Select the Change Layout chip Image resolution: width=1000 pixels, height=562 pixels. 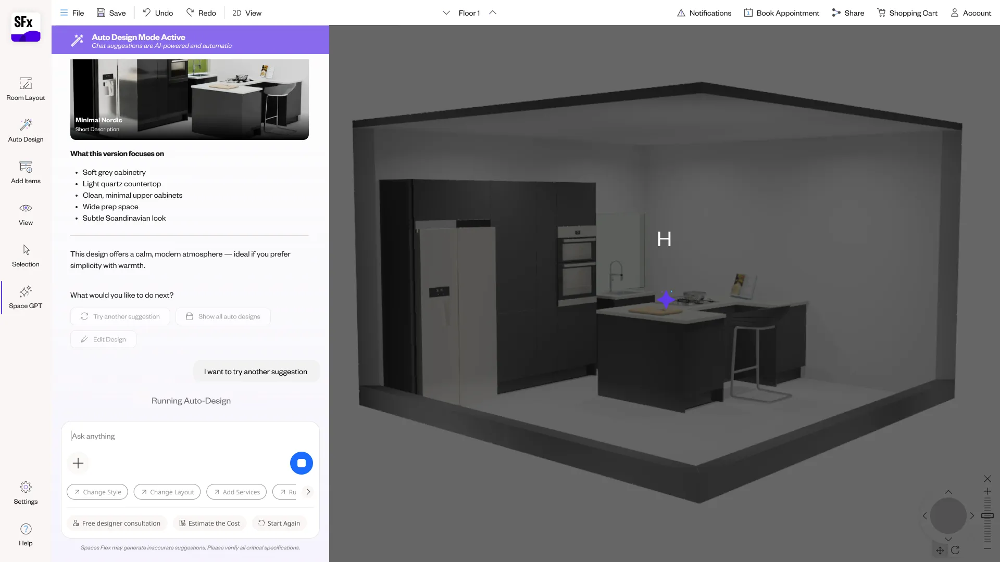167,492
